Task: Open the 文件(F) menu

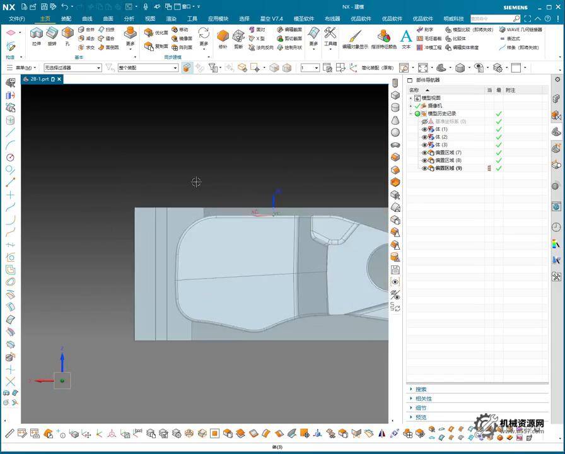Action: click(16, 19)
